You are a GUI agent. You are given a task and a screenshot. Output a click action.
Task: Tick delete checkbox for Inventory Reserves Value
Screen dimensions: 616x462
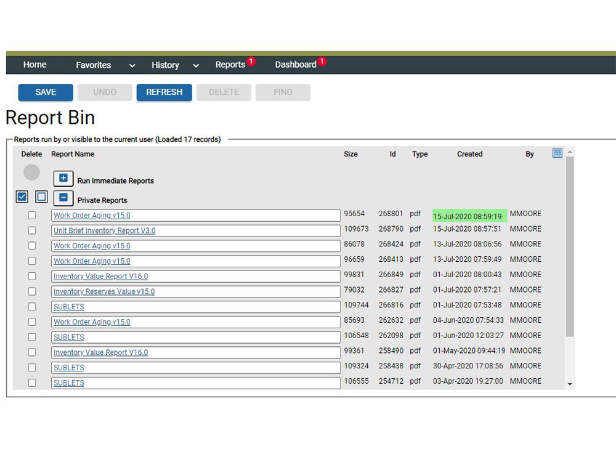point(32,291)
